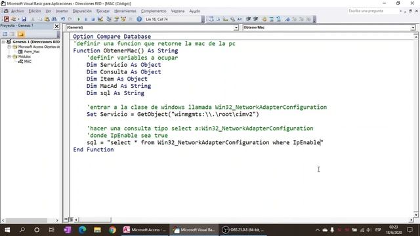Viewport: 420px width, 236px height.
Task: Open OBS 25.0.8 from the taskbar
Action: [x=243, y=230]
